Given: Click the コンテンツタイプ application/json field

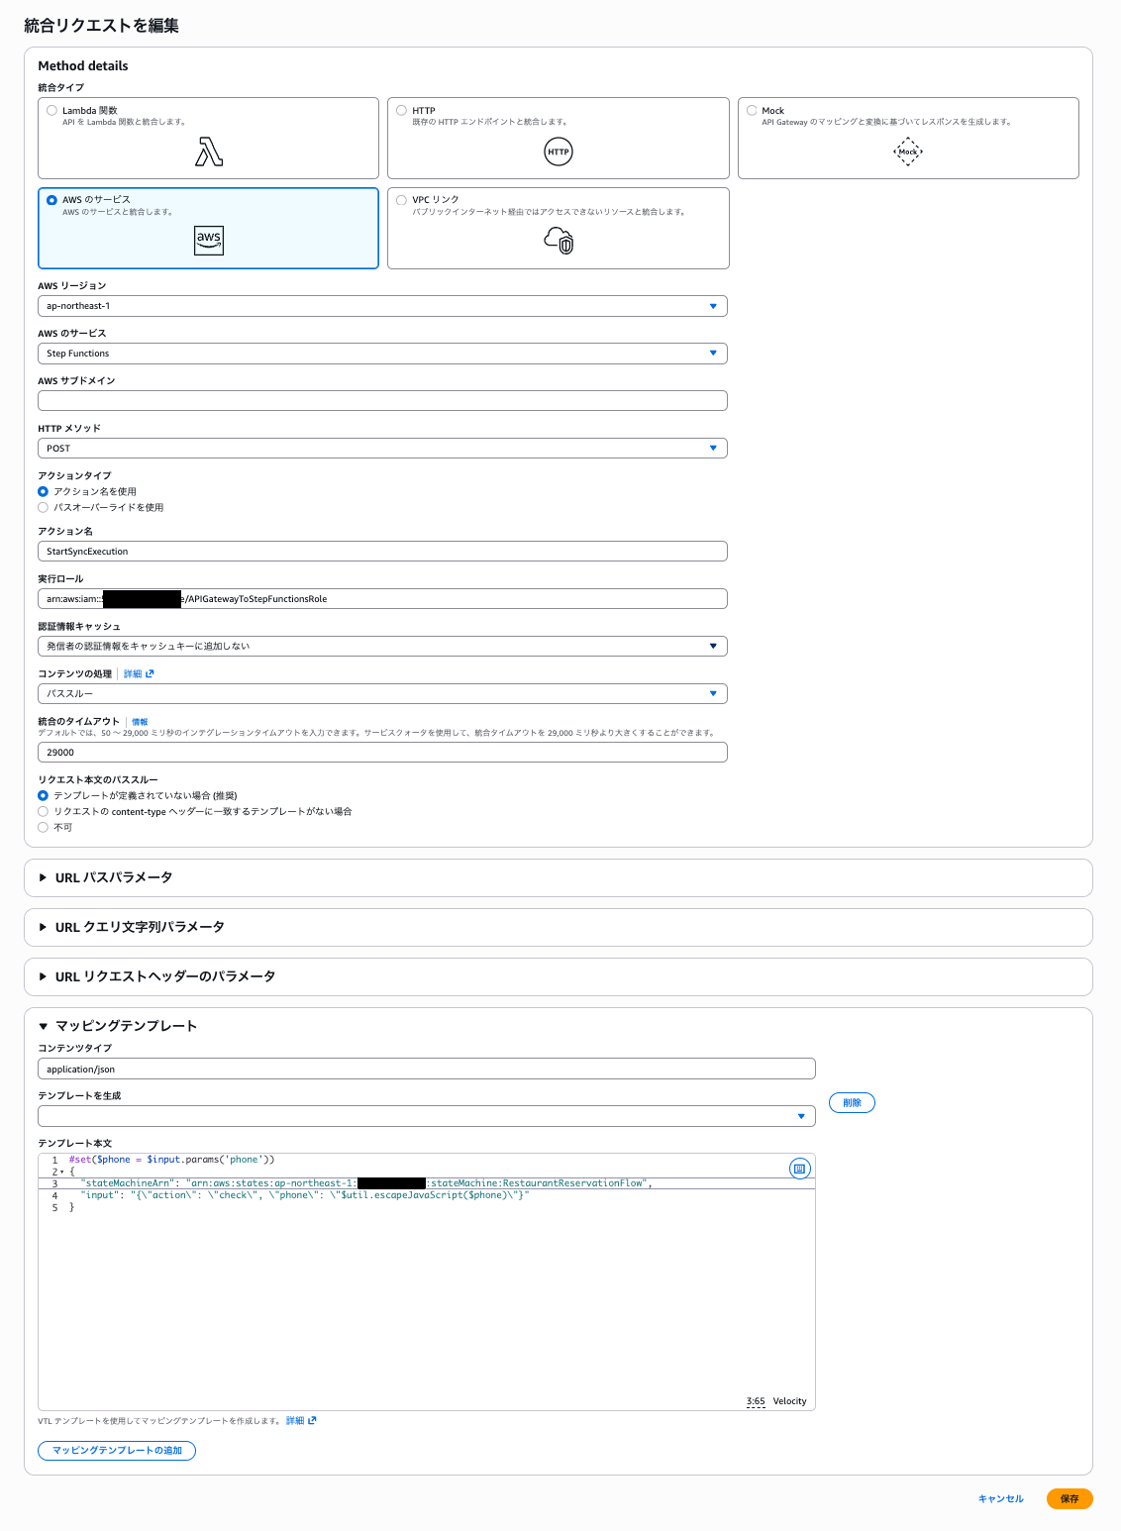Looking at the screenshot, I should click(x=426, y=1069).
